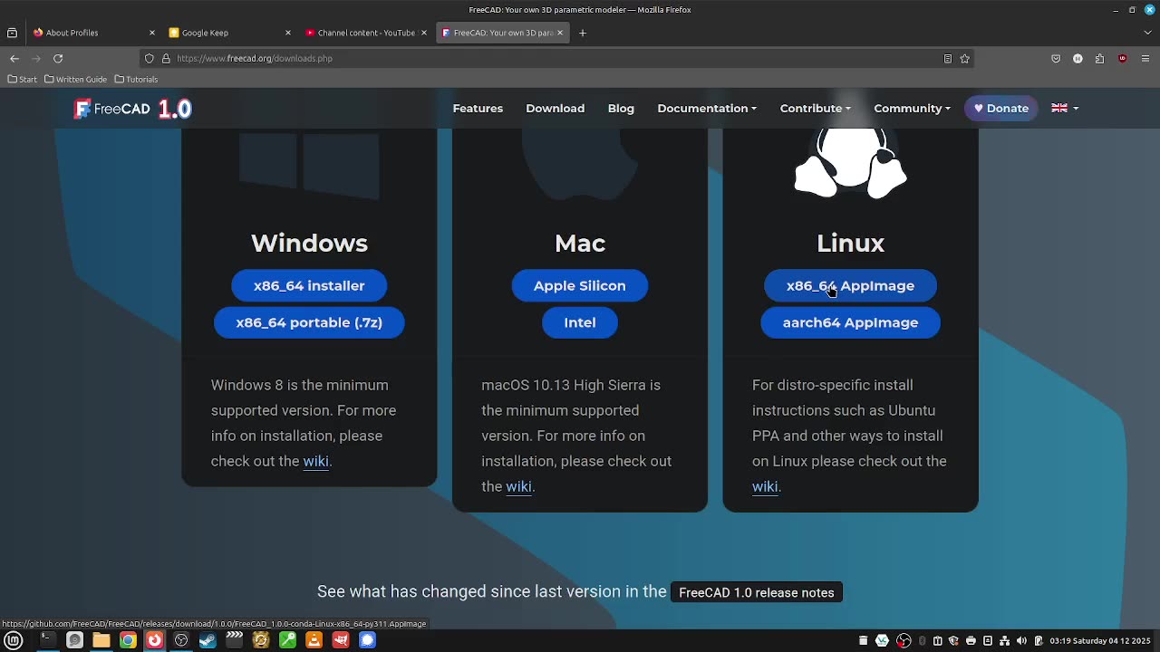Screen dimensions: 1160x652
Task: Go back with the browser back arrow
Action: [14, 58]
